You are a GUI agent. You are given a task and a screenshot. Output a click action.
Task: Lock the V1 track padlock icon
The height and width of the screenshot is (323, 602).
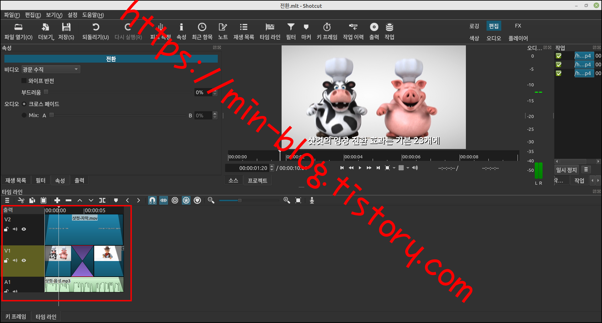tap(6, 260)
